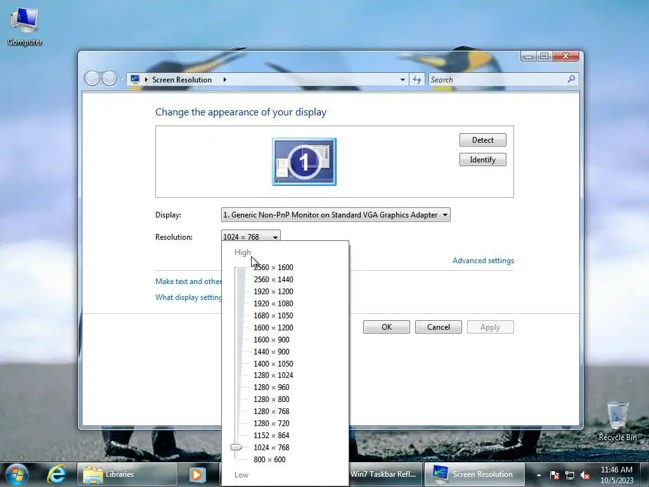Click the Identify button

[482, 159]
